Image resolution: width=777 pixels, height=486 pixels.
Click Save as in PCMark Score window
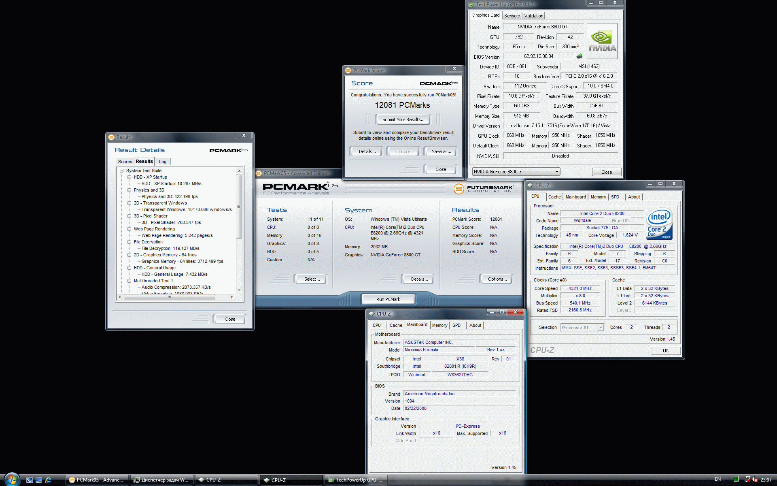(x=441, y=151)
